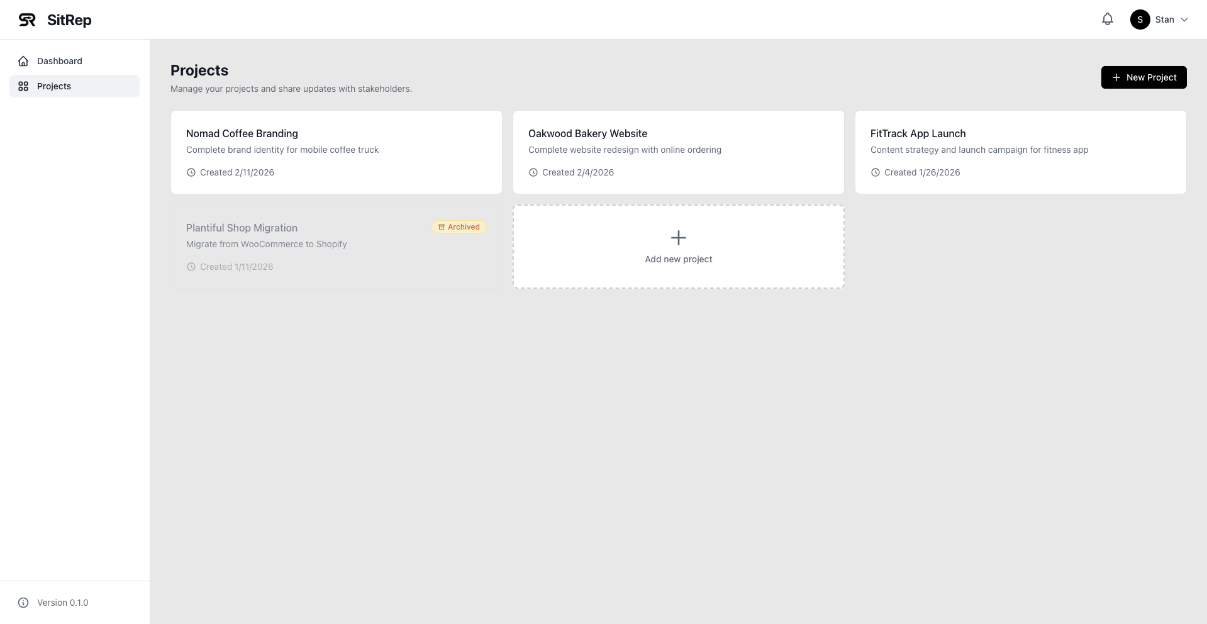This screenshot has height=624, width=1207.
Task: Click Stan's circular avatar
Action: tap(1140, 19)
